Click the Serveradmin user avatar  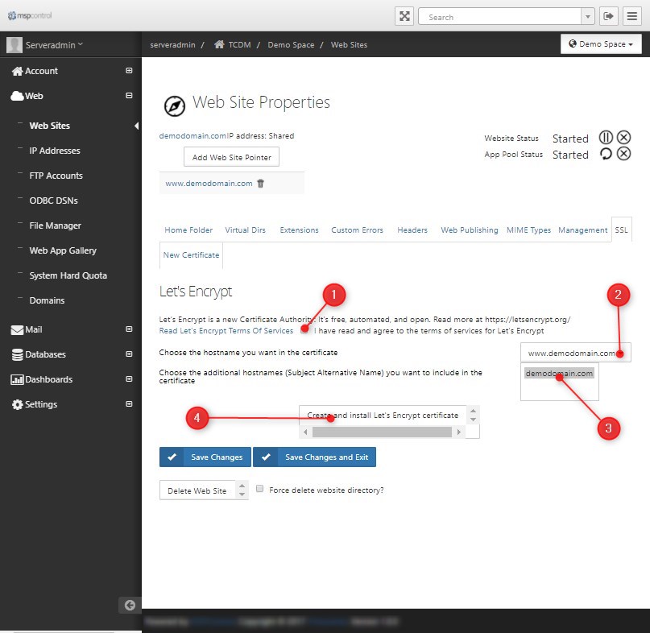point(14,45)
